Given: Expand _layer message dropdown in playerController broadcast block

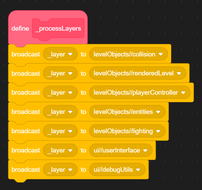Looking at the screenshot, I should 60,93.
